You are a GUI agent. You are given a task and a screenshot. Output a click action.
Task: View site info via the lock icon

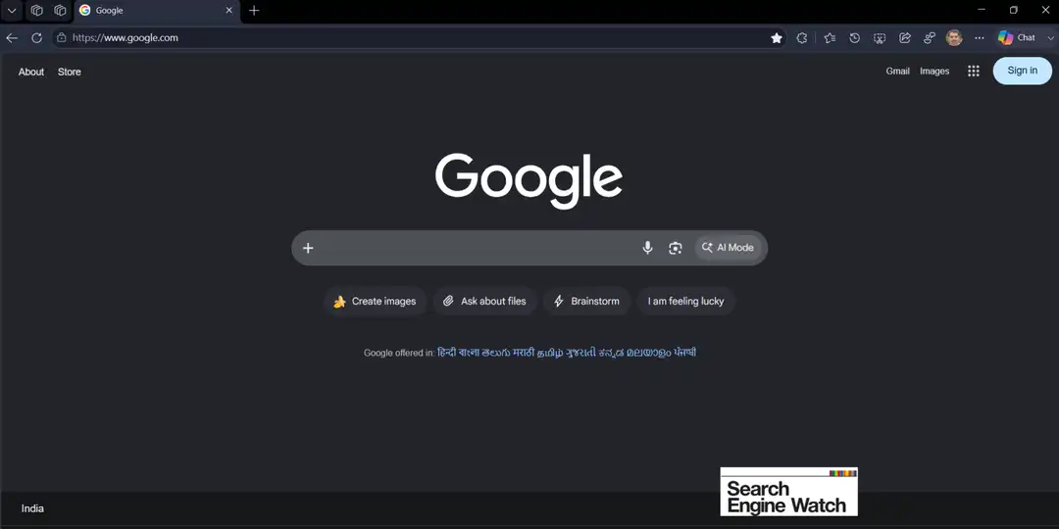pyautogui.click(x=62, y=38)
